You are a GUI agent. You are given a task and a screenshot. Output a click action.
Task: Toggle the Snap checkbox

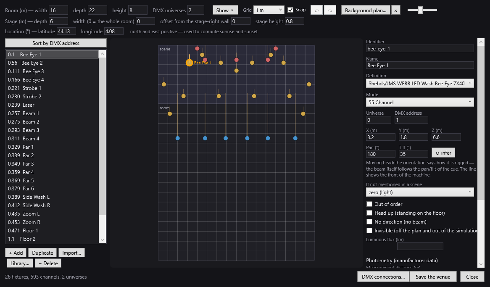click(290, 10)
